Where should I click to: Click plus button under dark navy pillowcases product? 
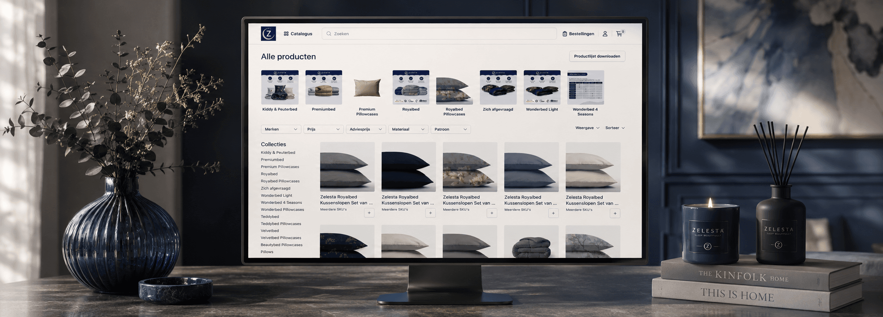point(430,213)
